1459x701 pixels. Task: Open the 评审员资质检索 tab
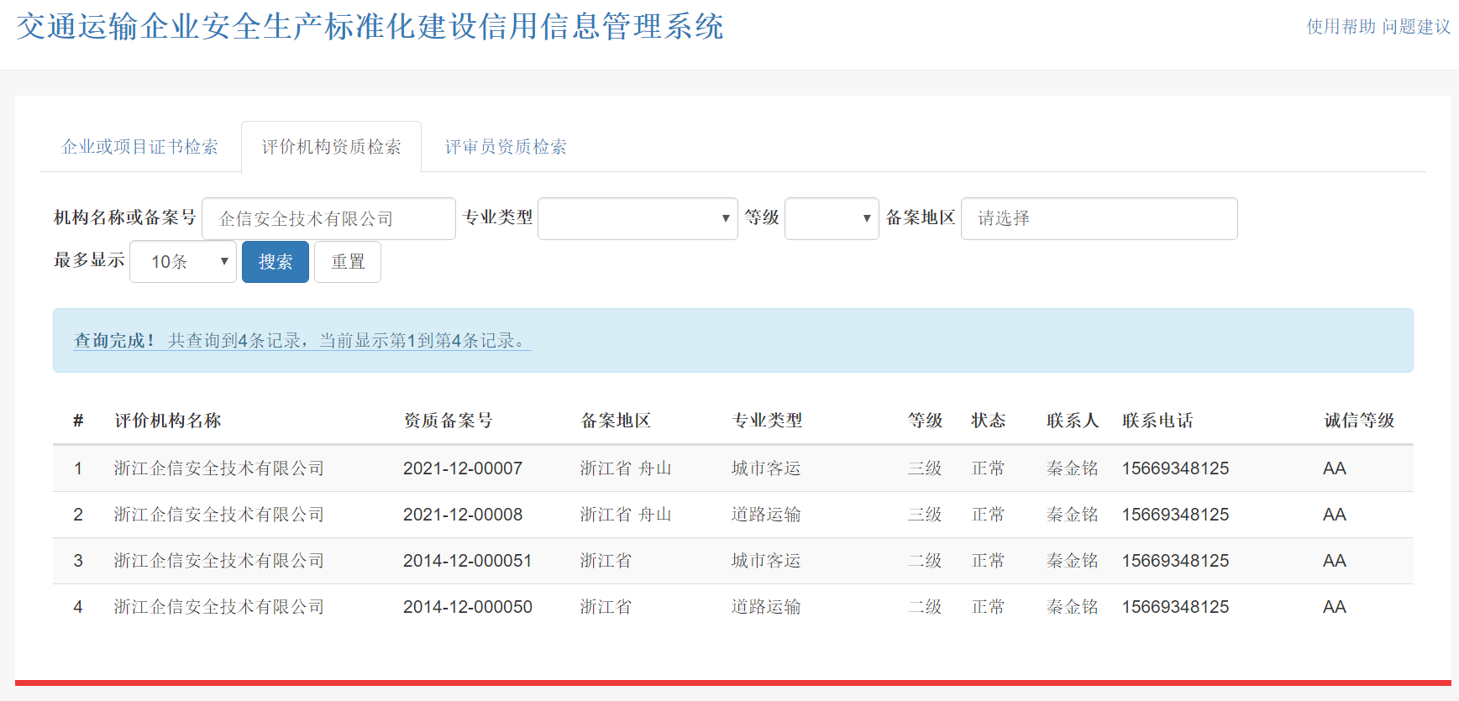[x=506, y=147]
